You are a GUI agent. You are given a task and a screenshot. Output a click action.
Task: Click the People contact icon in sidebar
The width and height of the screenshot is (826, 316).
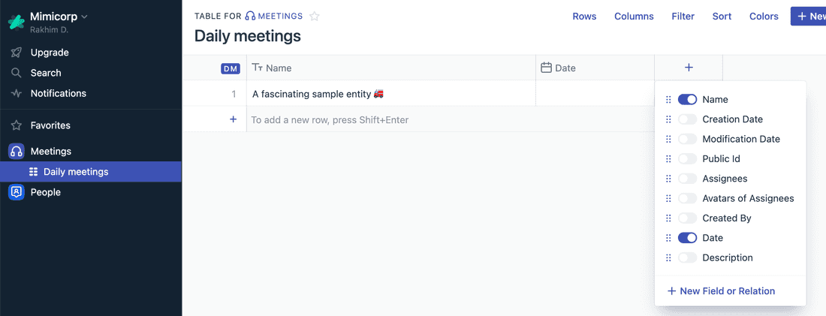(17, 192)
